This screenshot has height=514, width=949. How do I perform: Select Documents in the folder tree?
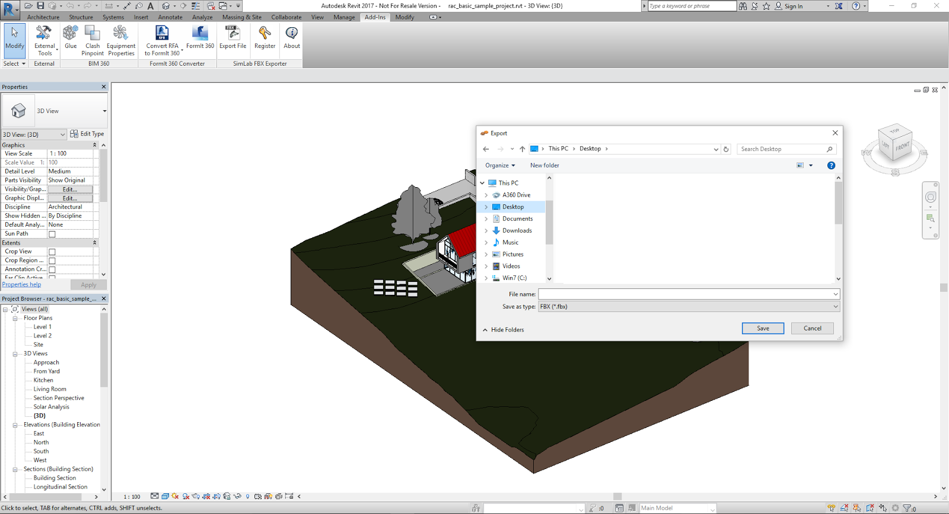point(517,219)
